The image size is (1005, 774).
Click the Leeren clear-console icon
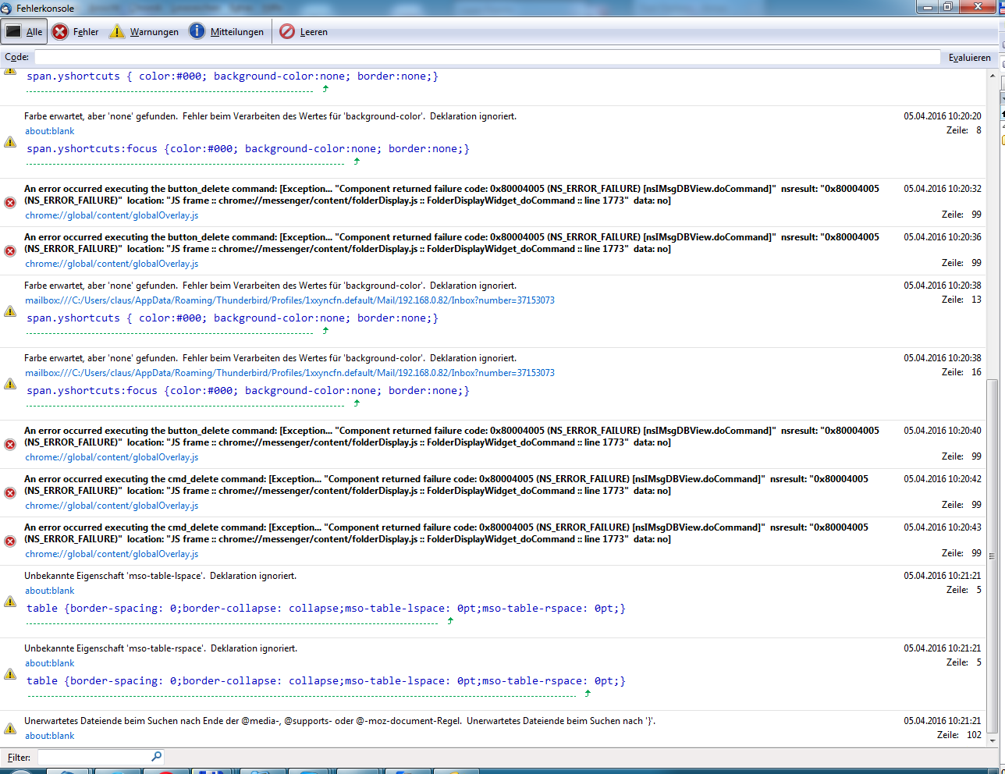(x=287, y=32)
